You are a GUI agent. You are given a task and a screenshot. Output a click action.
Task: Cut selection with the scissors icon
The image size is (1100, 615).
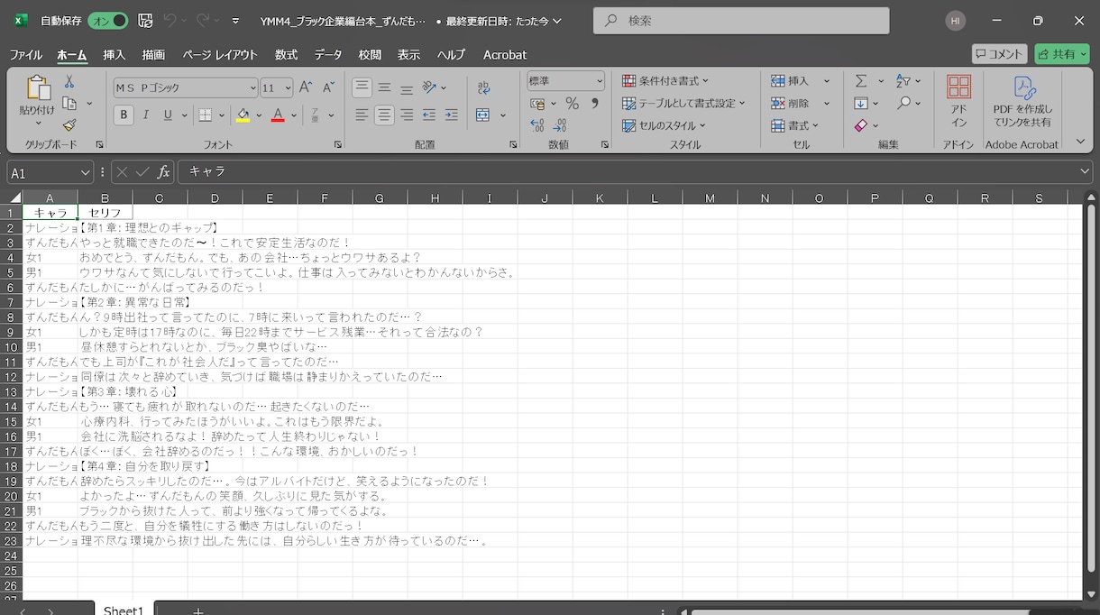69,82
